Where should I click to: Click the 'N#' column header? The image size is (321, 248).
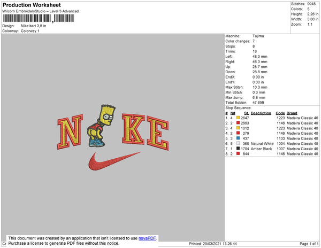(233, 113)
